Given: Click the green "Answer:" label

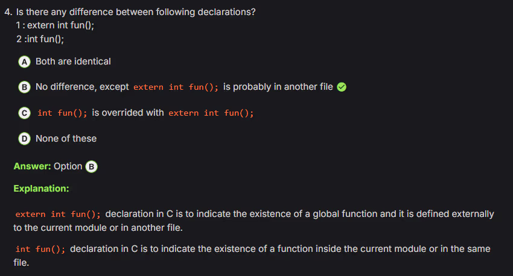Looking at the screenshot, I should (32, 166).
